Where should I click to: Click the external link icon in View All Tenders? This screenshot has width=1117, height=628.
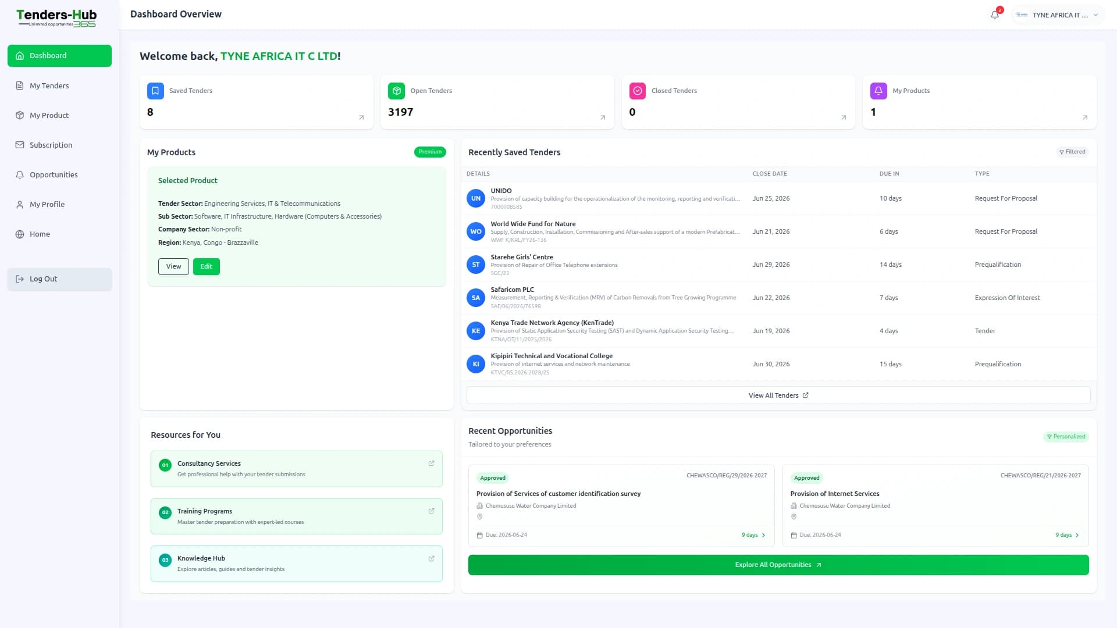805,395
